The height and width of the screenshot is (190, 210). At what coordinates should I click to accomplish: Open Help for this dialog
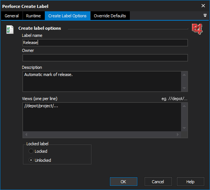point(190,182)
